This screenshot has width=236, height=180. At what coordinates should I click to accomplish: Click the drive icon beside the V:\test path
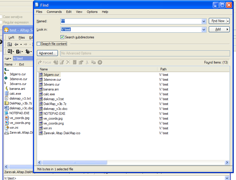[7, 58]
